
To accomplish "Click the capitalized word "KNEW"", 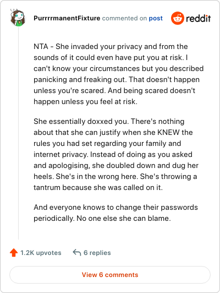I will tap(168, 132).
